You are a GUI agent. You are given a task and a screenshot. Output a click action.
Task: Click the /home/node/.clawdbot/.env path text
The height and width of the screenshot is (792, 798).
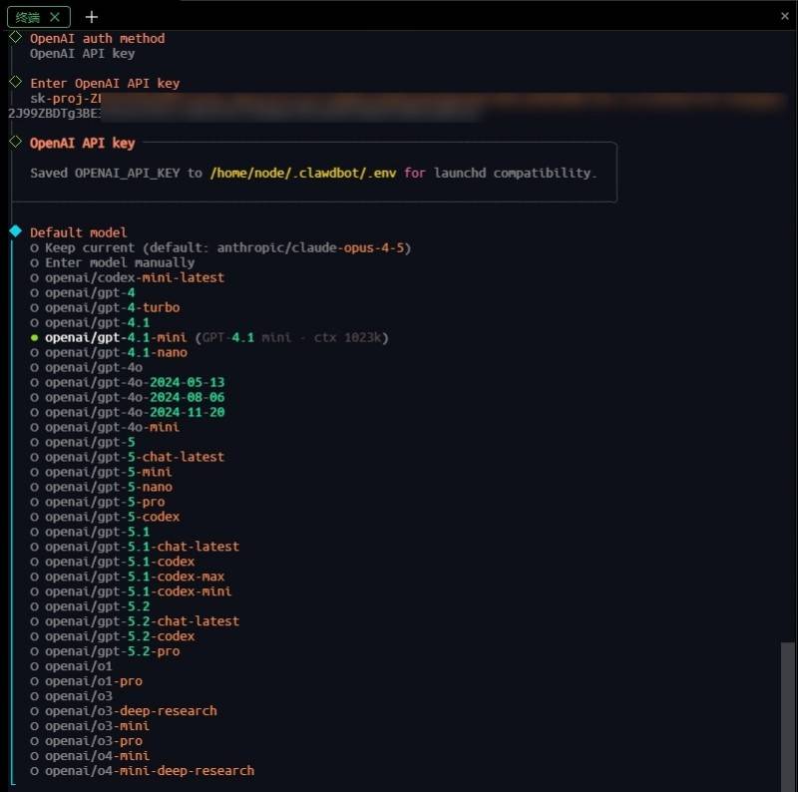click(303, 173)
